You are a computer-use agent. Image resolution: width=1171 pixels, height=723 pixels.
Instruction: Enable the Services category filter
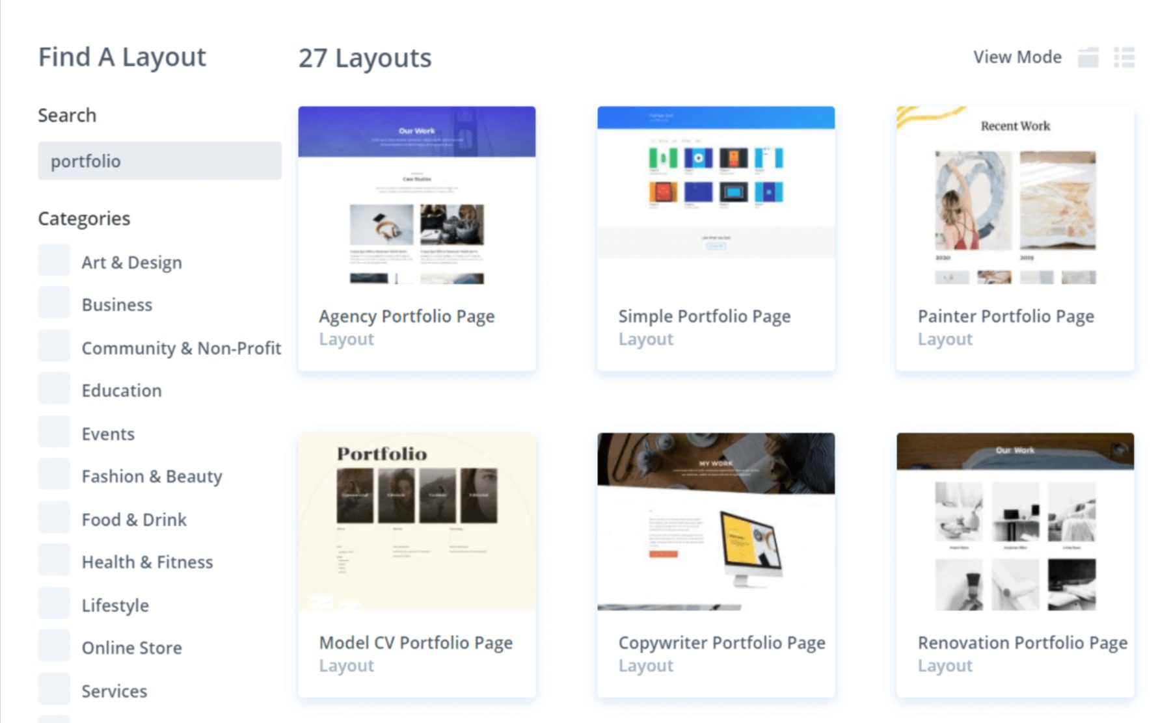point(55,689)
